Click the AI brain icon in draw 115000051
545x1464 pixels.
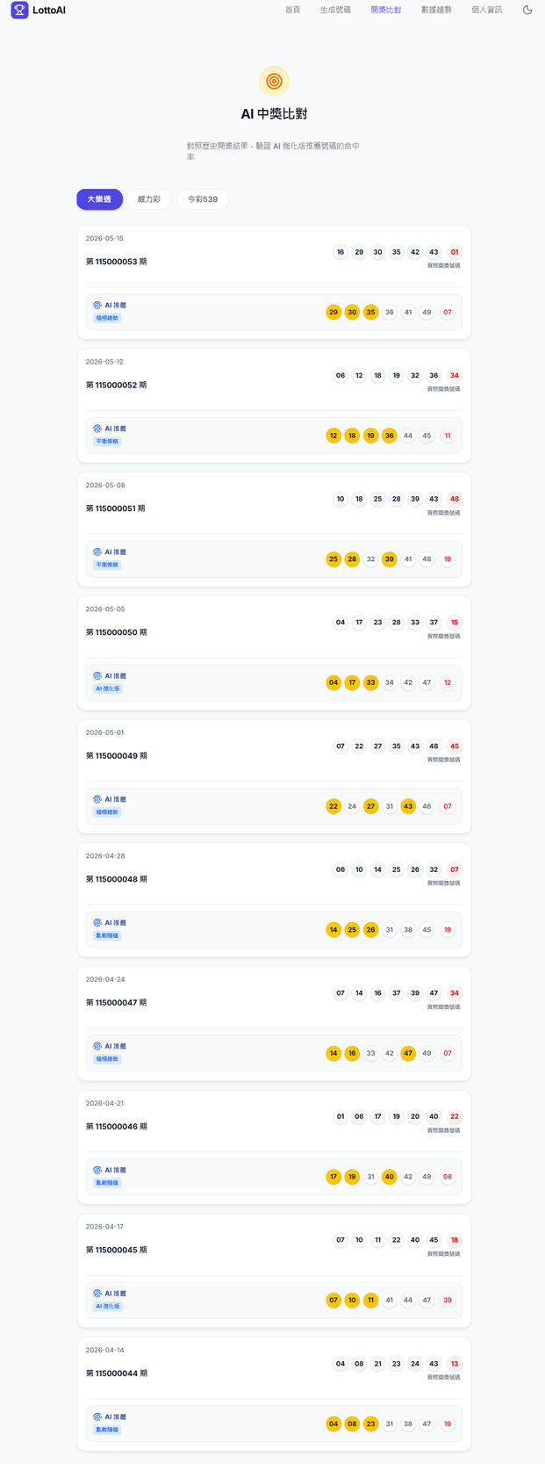(x=97, y=552)
